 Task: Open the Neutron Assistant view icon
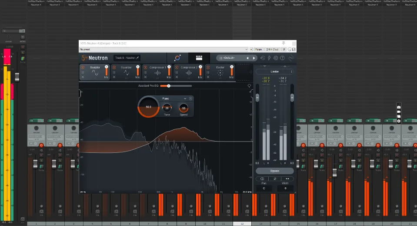[x=177, y=58]
